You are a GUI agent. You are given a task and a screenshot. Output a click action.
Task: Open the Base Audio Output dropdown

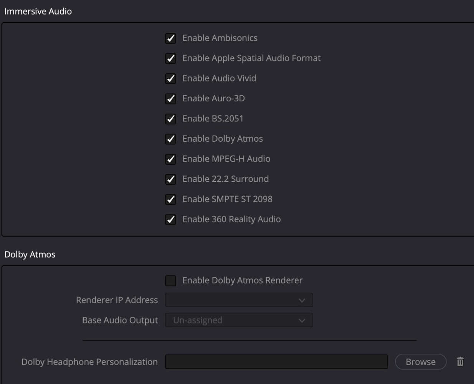pos(239,320)
